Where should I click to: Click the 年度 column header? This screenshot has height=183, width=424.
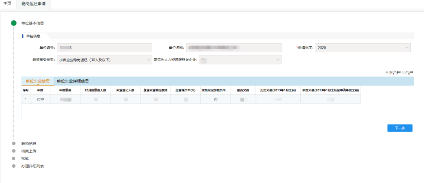click(x=40, y=90)
